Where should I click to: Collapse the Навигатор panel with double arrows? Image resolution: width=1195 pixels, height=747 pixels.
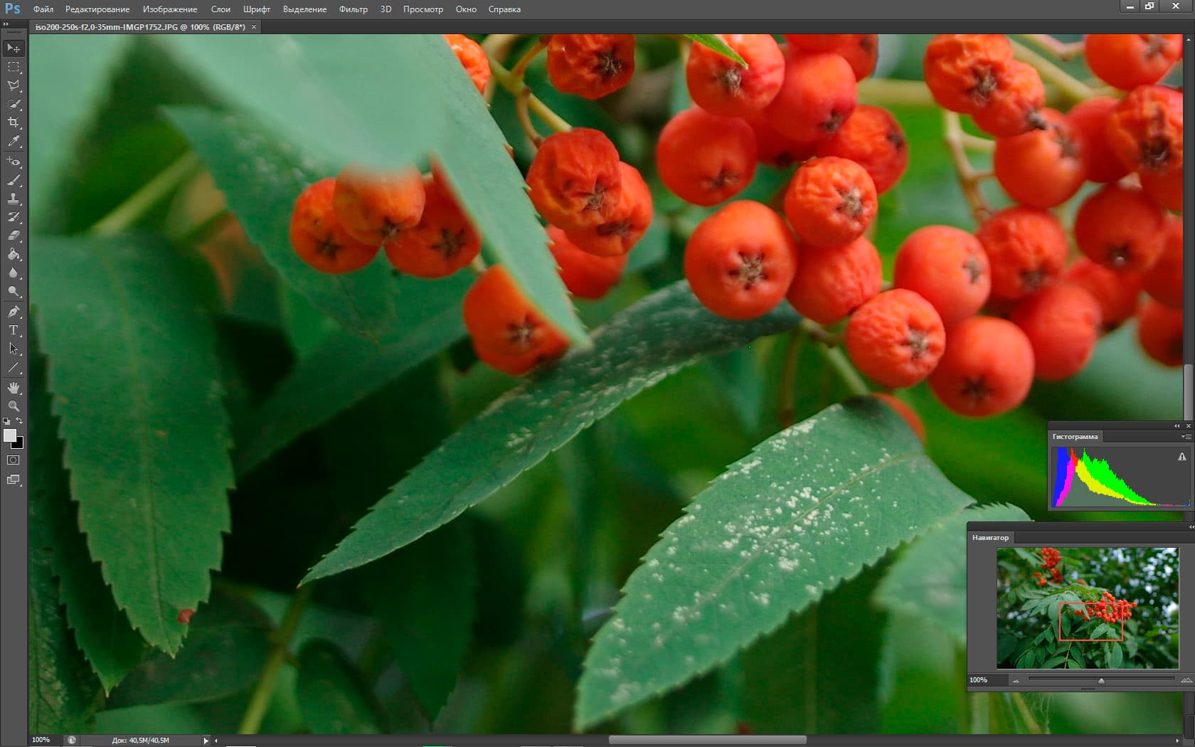click(x=1191, y=527)
